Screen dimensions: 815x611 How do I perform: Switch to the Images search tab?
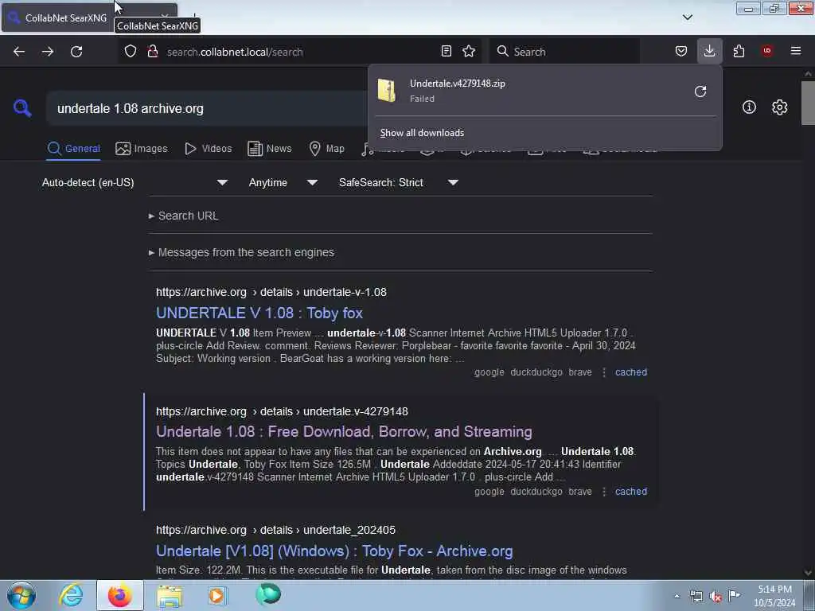pyautogui.click(x=142, y=149)
